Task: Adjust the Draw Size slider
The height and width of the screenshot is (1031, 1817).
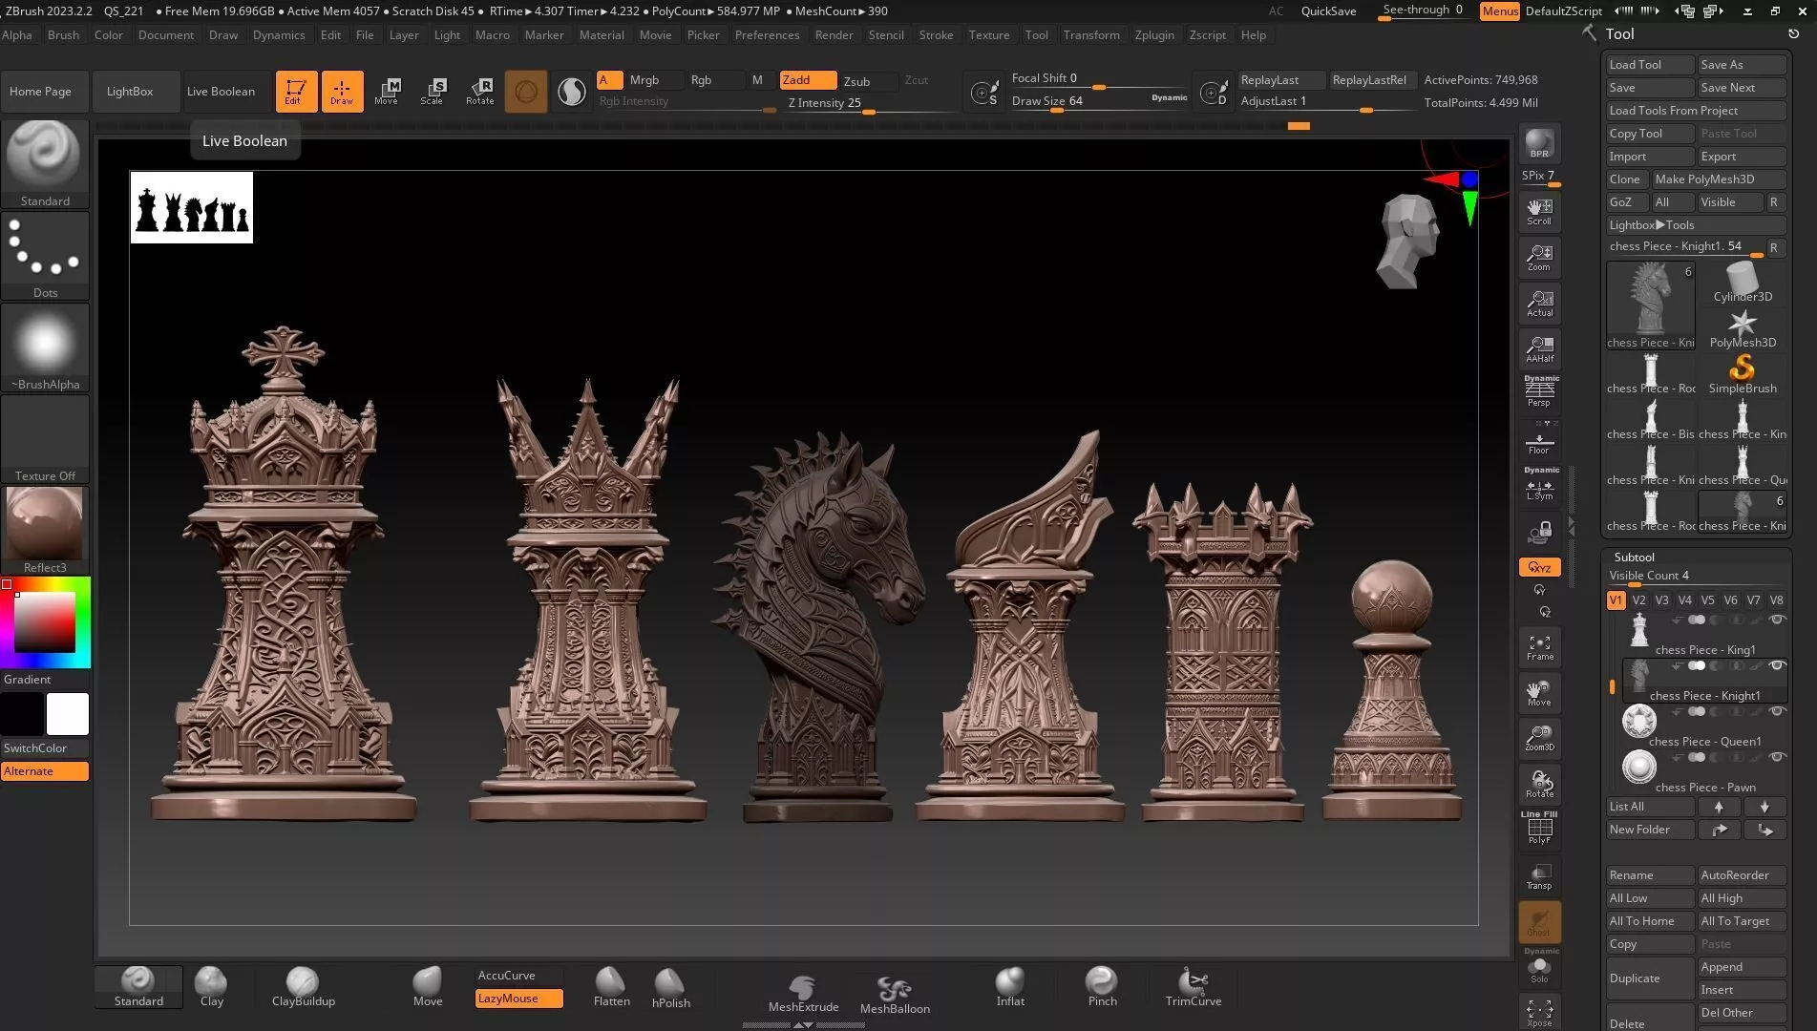Action: [1098, 101]
